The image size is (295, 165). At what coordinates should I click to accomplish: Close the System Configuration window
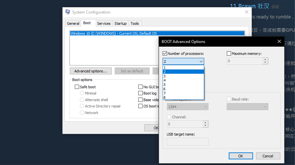click(246, 12)
